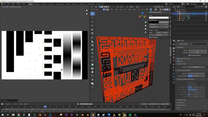Toggle Ambient Occlusion checkbox

[178, 58]
